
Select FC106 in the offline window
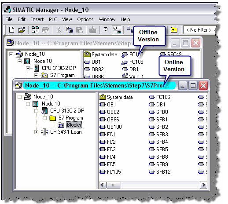click(x=132, y=62)
